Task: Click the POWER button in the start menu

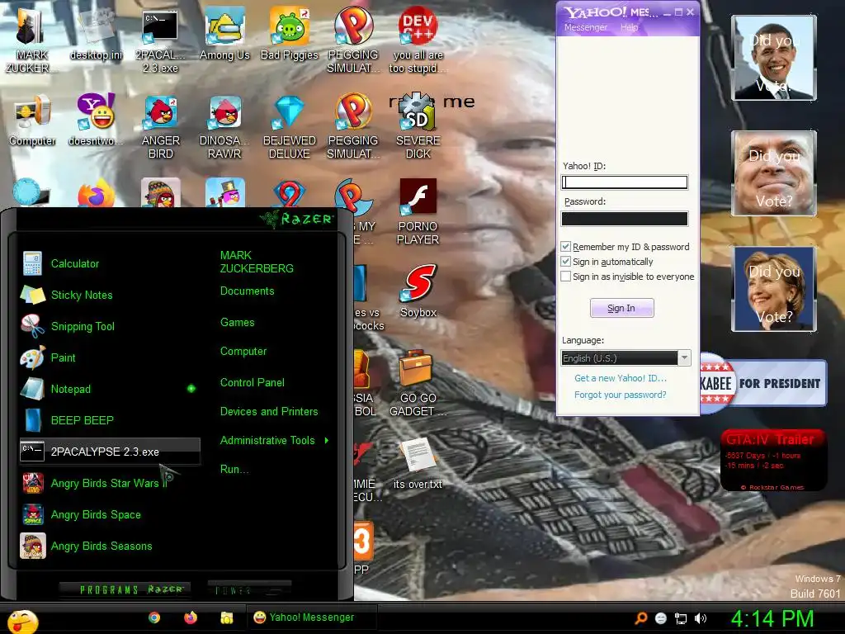Action: (249, 589)
